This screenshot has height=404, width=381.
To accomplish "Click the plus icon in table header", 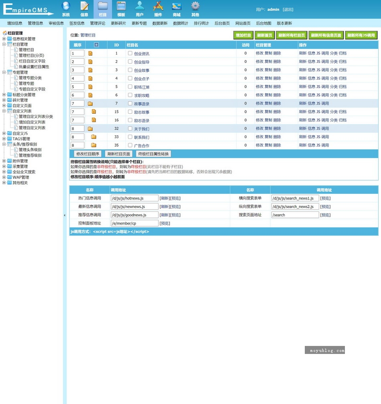I will (x=96, y=45).
